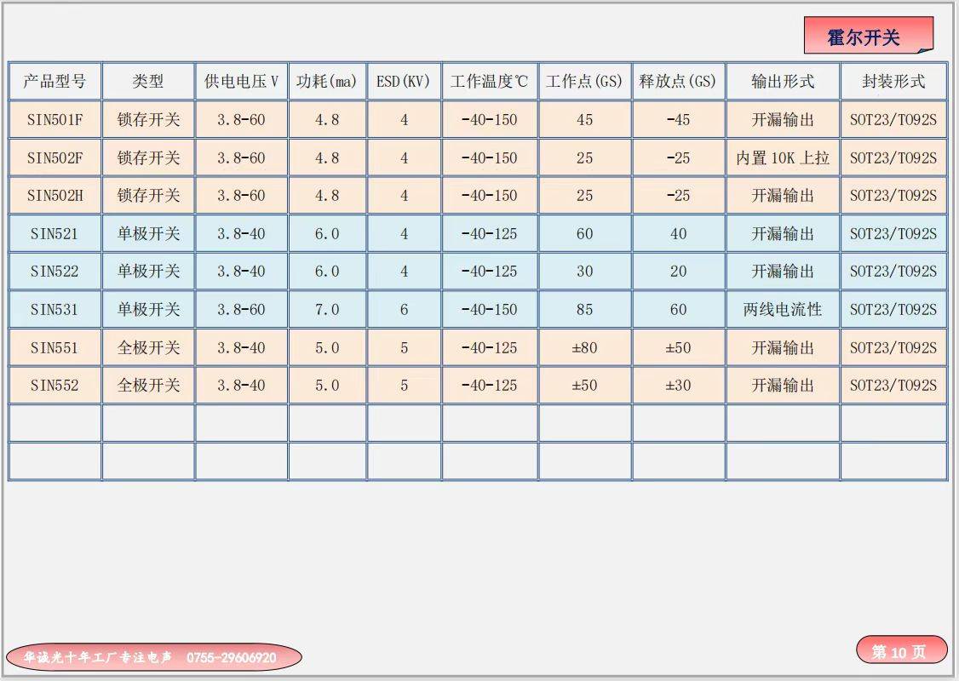Click the ±80 operating point cell
Image resolution: width=959 pixels, height=681 pixels.
pyautogui.click(x=584, y=347)
